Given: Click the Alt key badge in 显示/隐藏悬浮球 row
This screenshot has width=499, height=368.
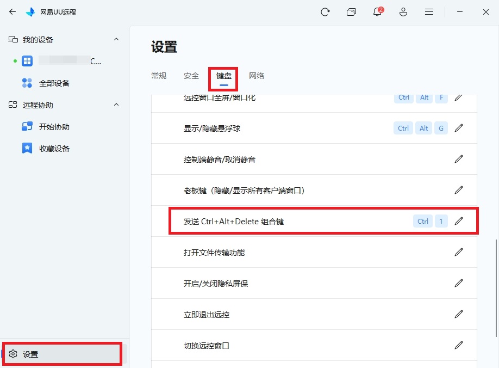Looking at the screenshot, I should pos(423,128).
